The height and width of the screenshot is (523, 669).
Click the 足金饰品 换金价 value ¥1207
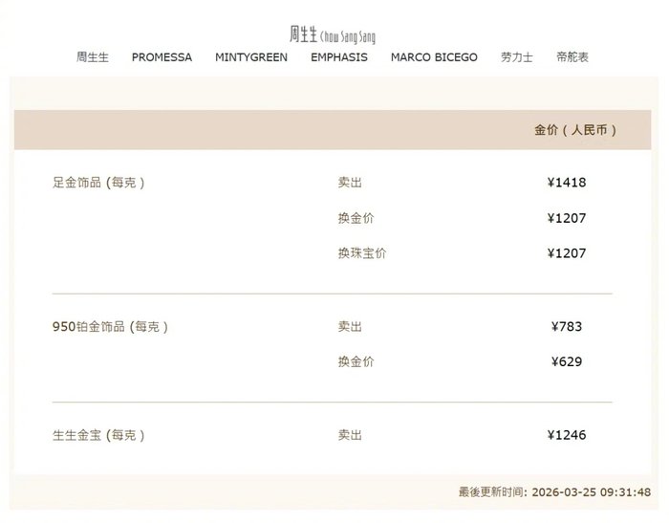[567, 218]
